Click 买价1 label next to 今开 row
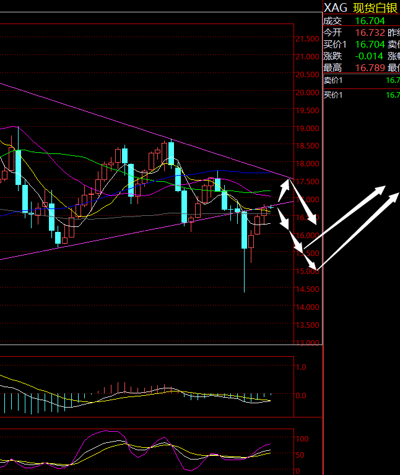This screenshot has width=400, height=475. click(x=335, y=45)
